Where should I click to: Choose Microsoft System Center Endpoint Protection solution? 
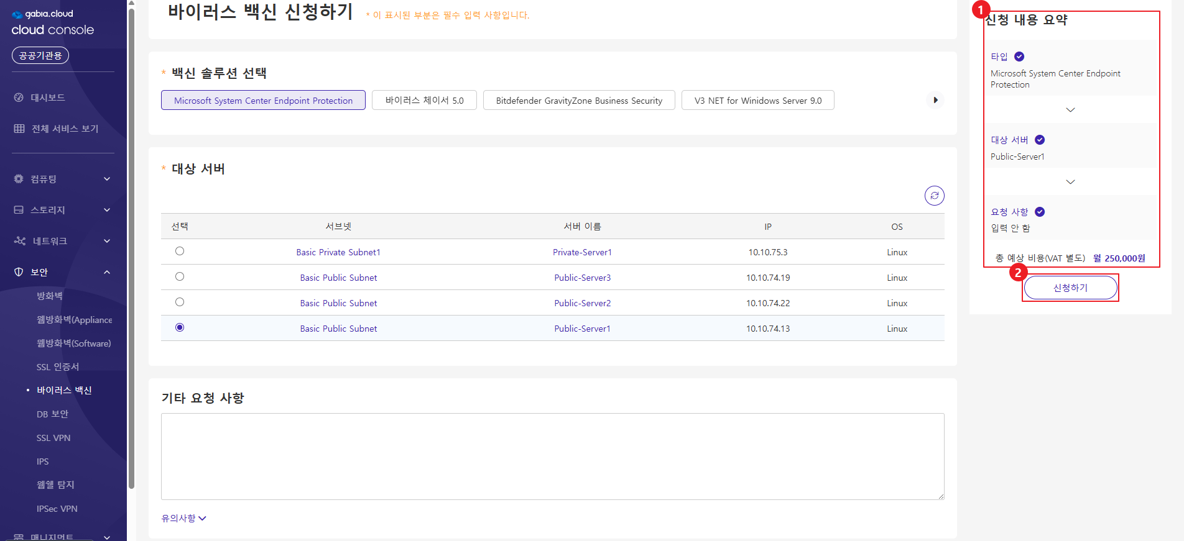263,100
